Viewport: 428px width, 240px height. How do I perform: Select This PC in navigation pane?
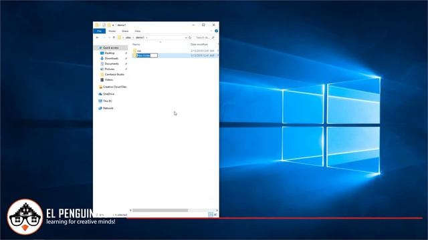[x=108, y=101]
